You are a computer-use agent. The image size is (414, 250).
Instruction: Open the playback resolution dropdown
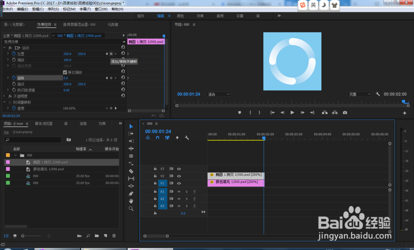point(360,94)
